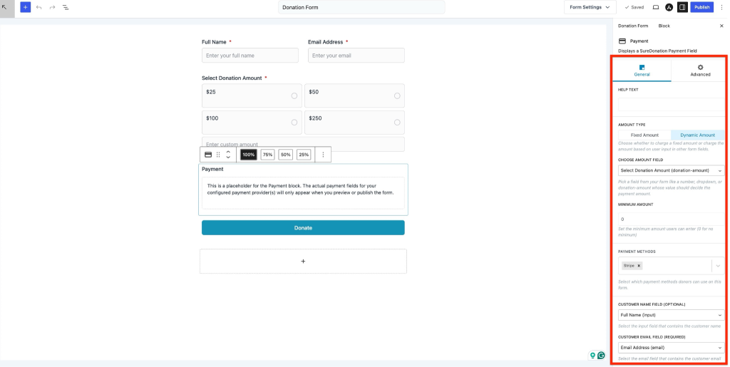Set block width to 100%
This screenshot has width=730, height=367.
249,155
